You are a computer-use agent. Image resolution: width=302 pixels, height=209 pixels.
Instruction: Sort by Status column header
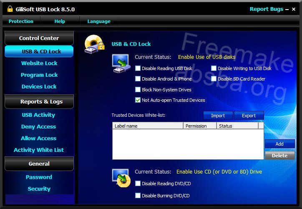237,126
